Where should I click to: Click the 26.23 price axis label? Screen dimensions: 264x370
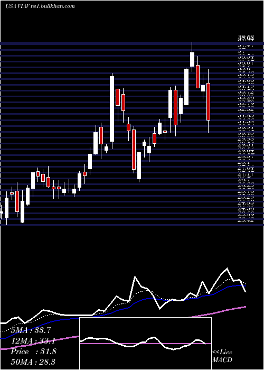point(246,186)
